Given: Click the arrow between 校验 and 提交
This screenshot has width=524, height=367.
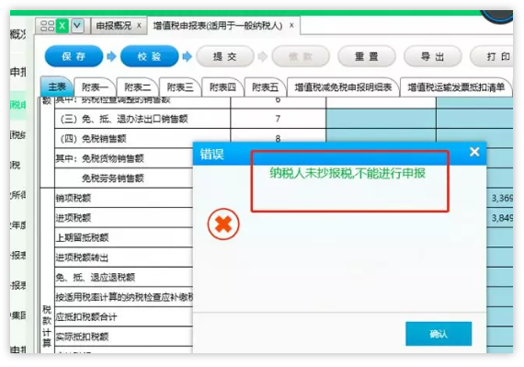Looking at the screenshot, I should point(188,56).
